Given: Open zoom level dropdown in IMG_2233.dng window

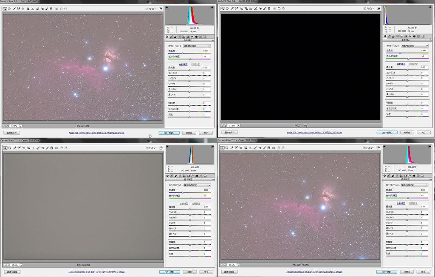Looking at the screenshot, I should pyautogui.click(x=239, y=126).
